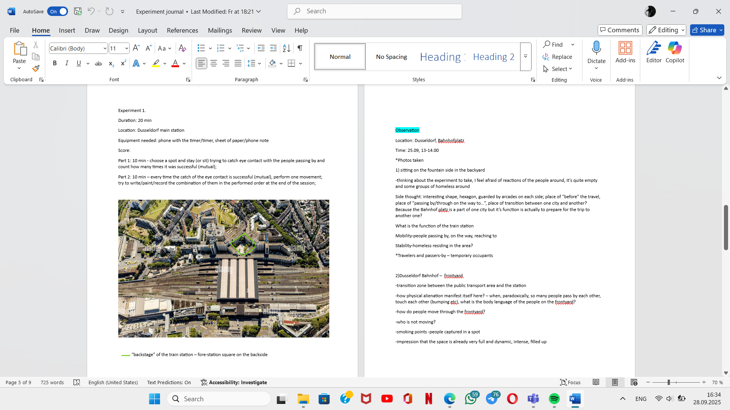This screenshot has width=730, height=410.
Task: Open Spotify from the taskbar
Action: (554, 399)
